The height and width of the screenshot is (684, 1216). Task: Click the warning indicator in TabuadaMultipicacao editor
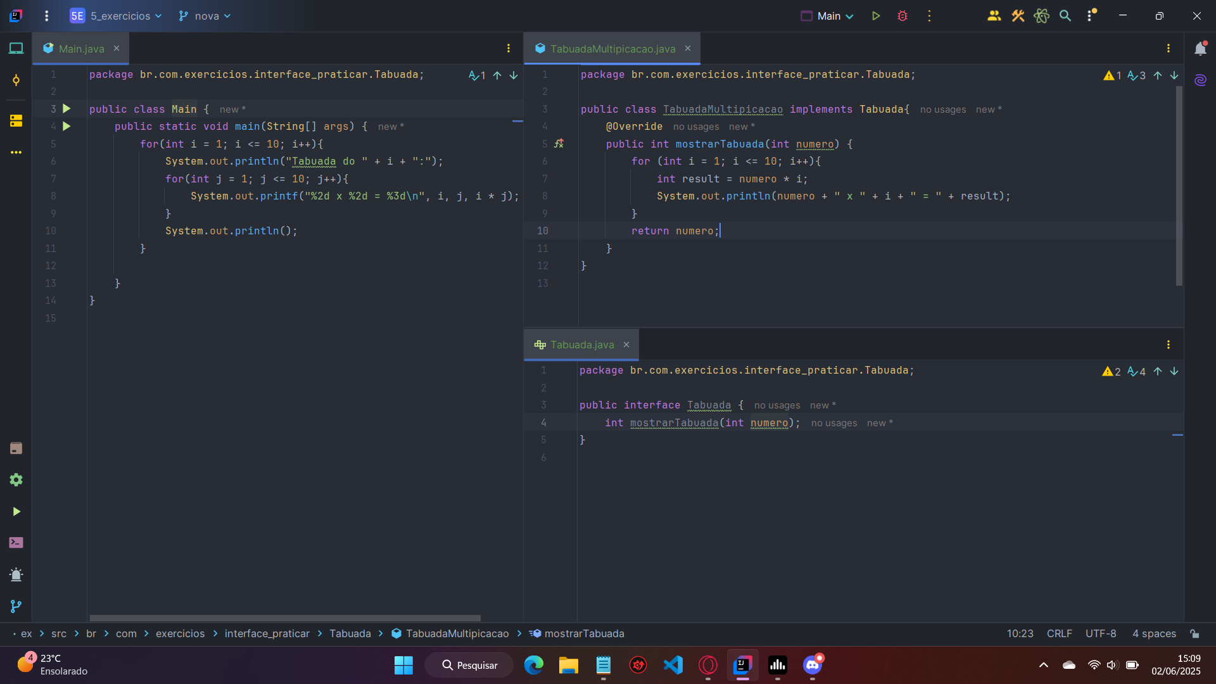click(x=1112, y=75)
